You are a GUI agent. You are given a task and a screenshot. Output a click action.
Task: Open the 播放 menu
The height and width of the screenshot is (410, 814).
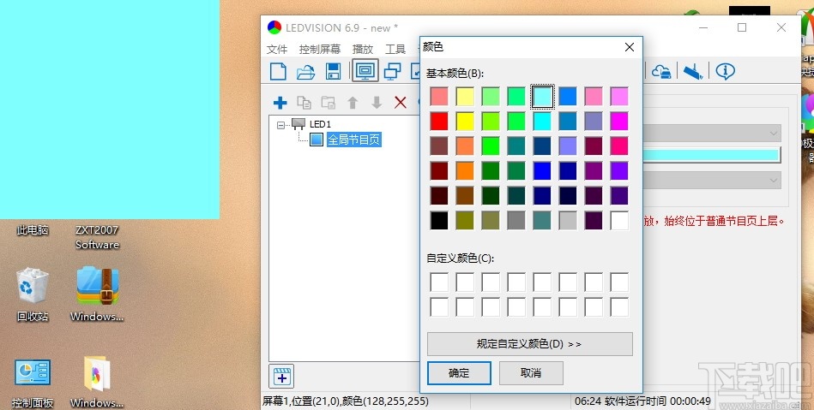(362, 50)
